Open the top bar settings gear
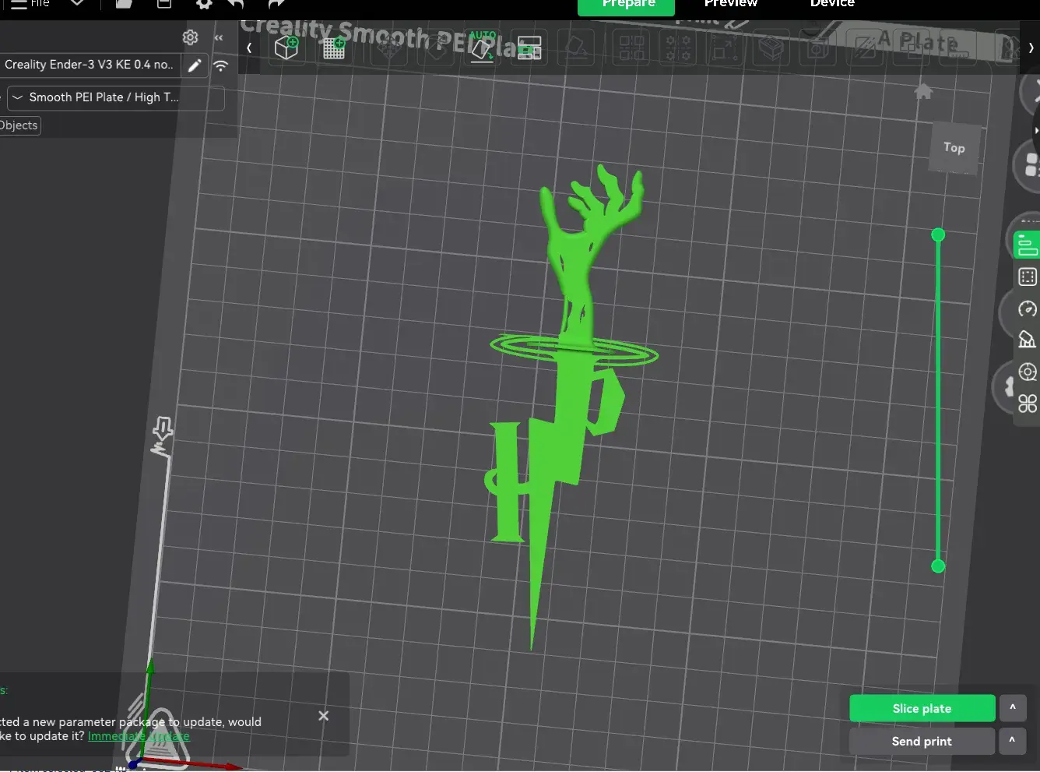 (x=204, y=4)
